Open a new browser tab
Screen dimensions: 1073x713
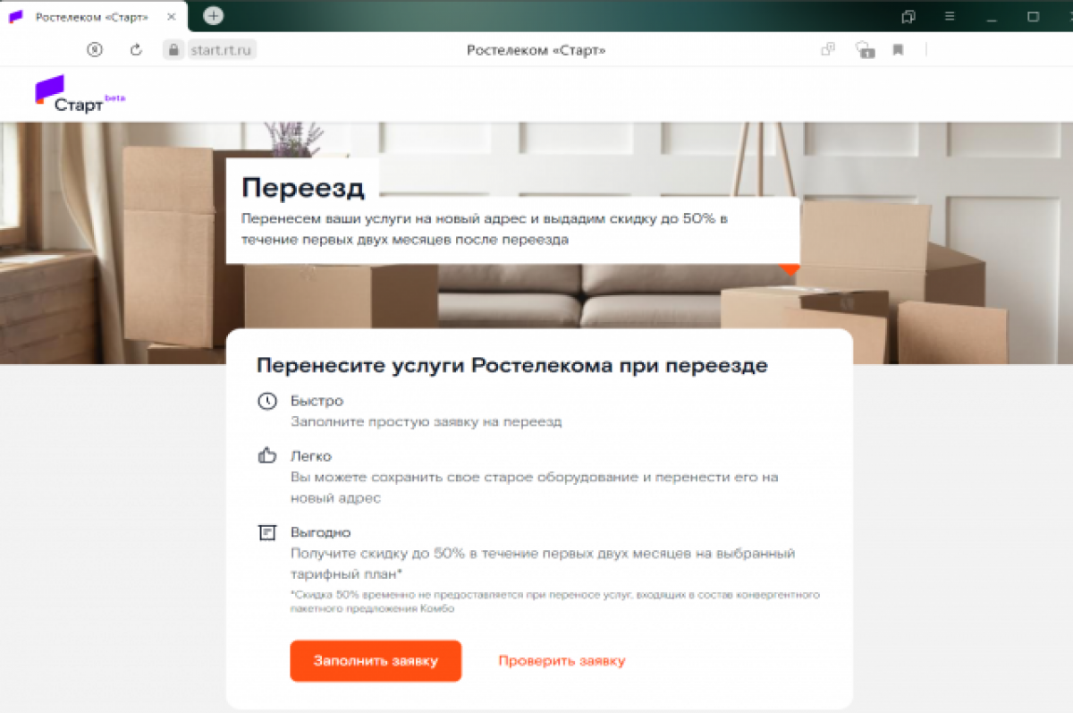pos(213,16)
